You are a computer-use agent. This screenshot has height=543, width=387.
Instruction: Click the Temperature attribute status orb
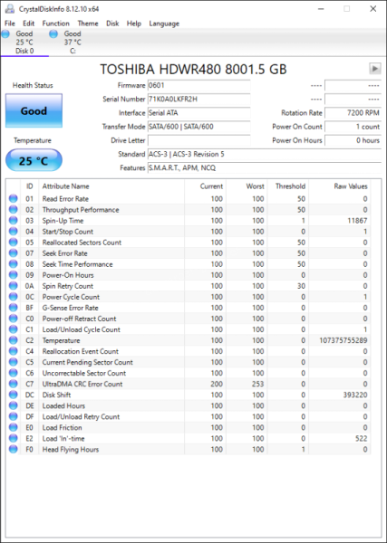(x=14, y=340)
